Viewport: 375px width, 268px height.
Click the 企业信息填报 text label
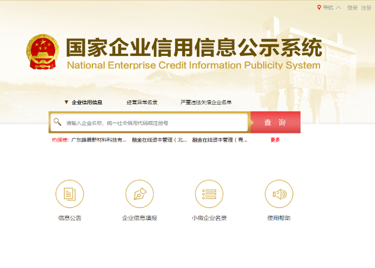[x=140, y=218]
